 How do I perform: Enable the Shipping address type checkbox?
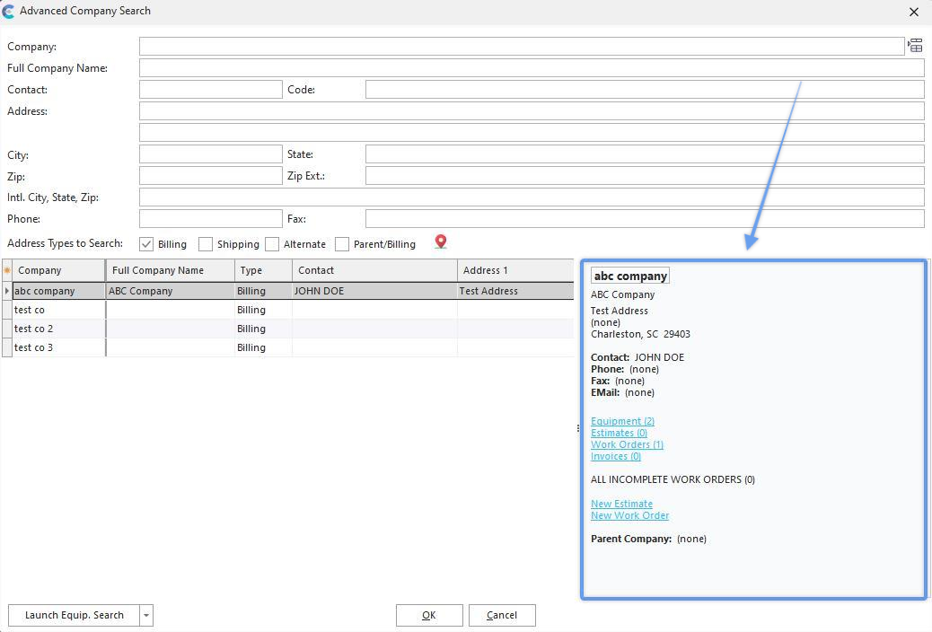pos(206,244)
